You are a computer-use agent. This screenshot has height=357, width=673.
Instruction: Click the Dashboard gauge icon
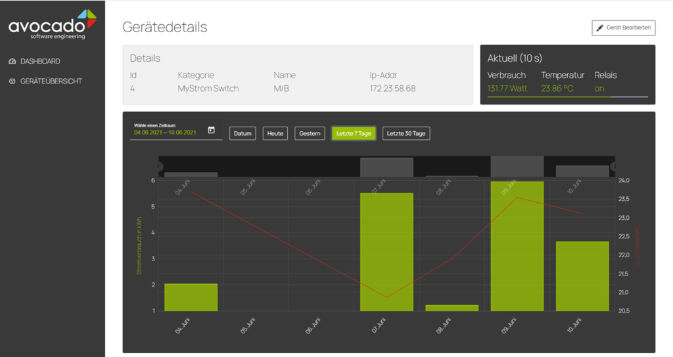coord(12,62)
